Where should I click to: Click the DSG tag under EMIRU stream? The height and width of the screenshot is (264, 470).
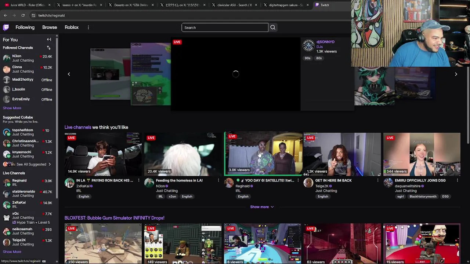point(445,197)
